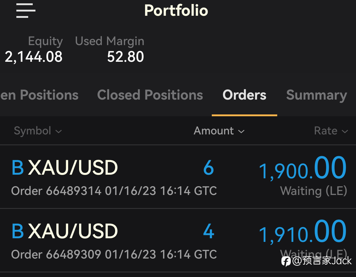356x277 pixels.
Task: Click the Portfolio page title
Action: point(176,10)
